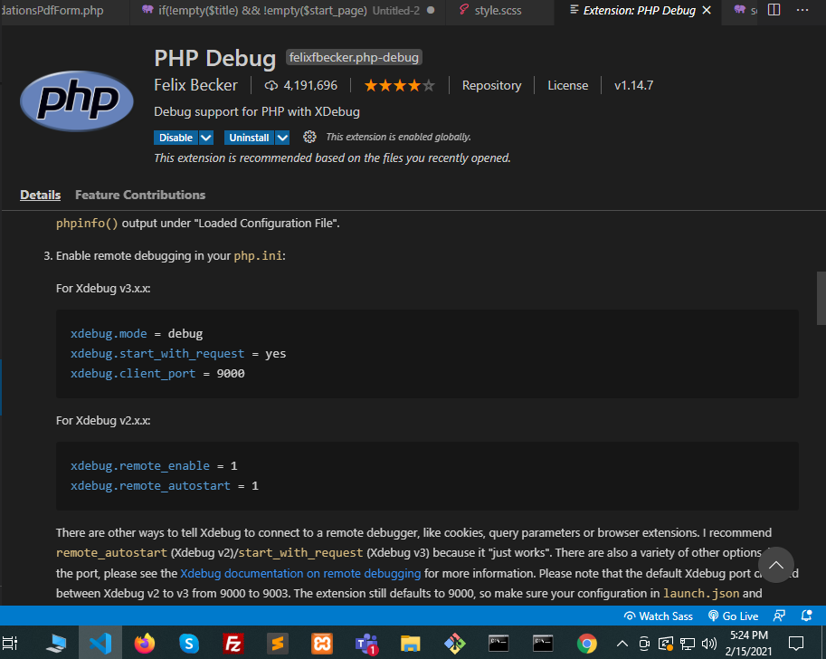The width and height of the screenshot is (826, 659).
Task: Open the editor more actions ellipsis
Action: (x=802, y=10)
